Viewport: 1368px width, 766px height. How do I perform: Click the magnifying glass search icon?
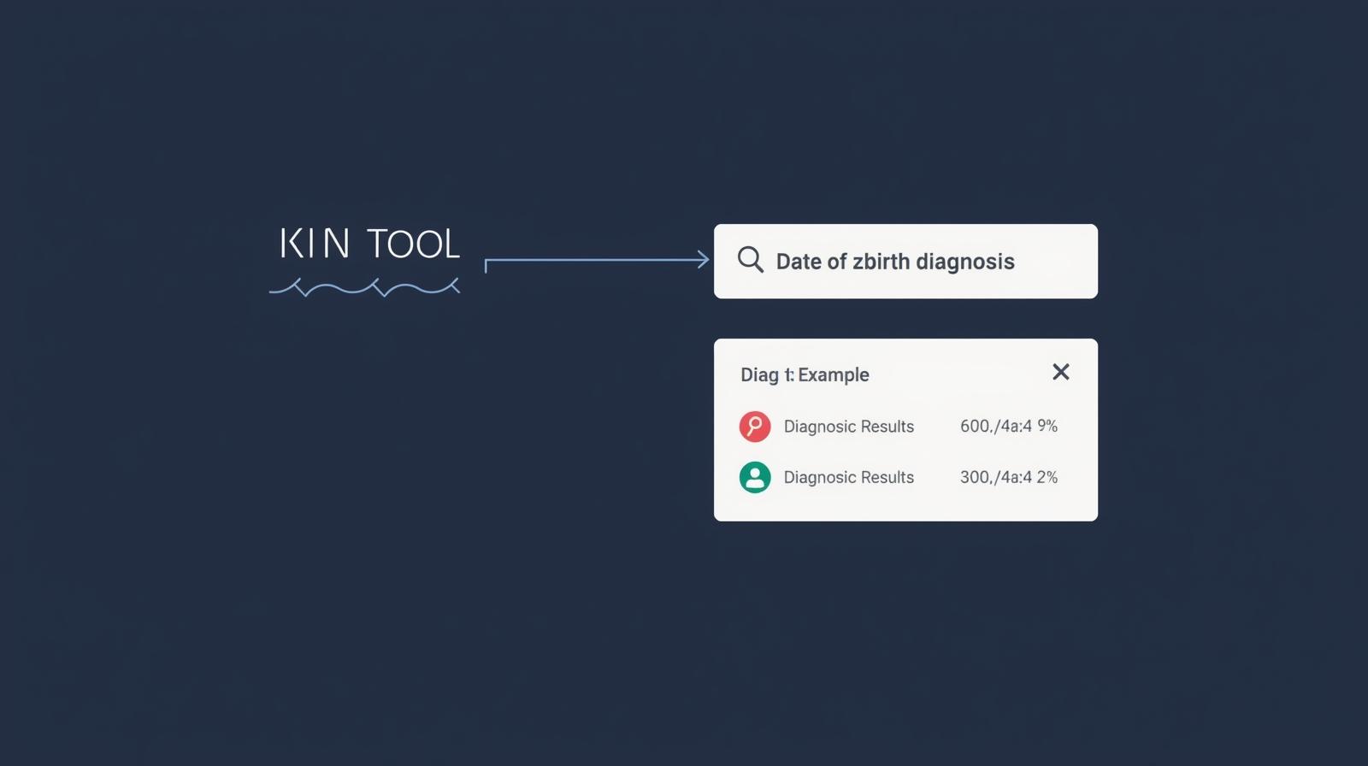tap(750, 259)
